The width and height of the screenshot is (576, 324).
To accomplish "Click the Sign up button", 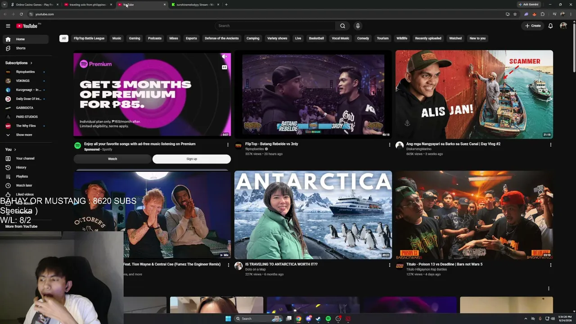I will tap(192, 159).
